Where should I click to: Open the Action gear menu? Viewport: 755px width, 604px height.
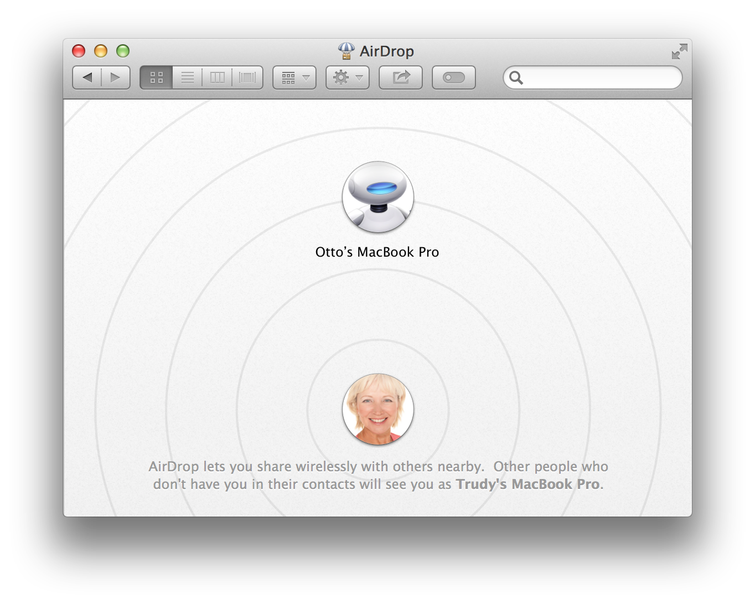[x=342, y=77]
